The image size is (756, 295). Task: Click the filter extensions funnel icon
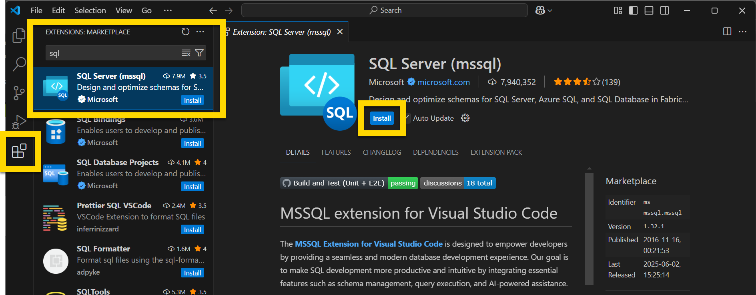(199, 53)
